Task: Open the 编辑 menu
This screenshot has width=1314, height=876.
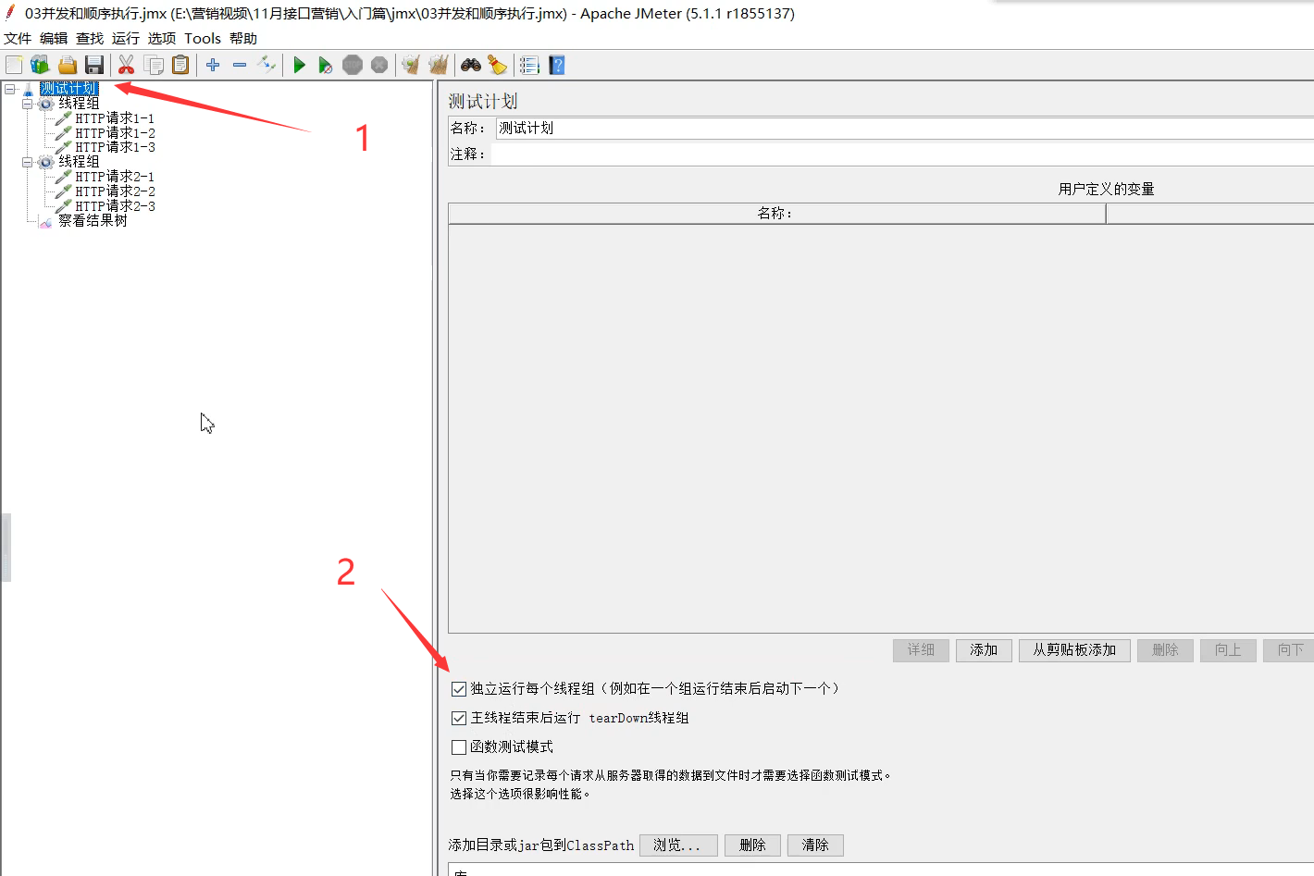Action: click(x=54, y=38)
